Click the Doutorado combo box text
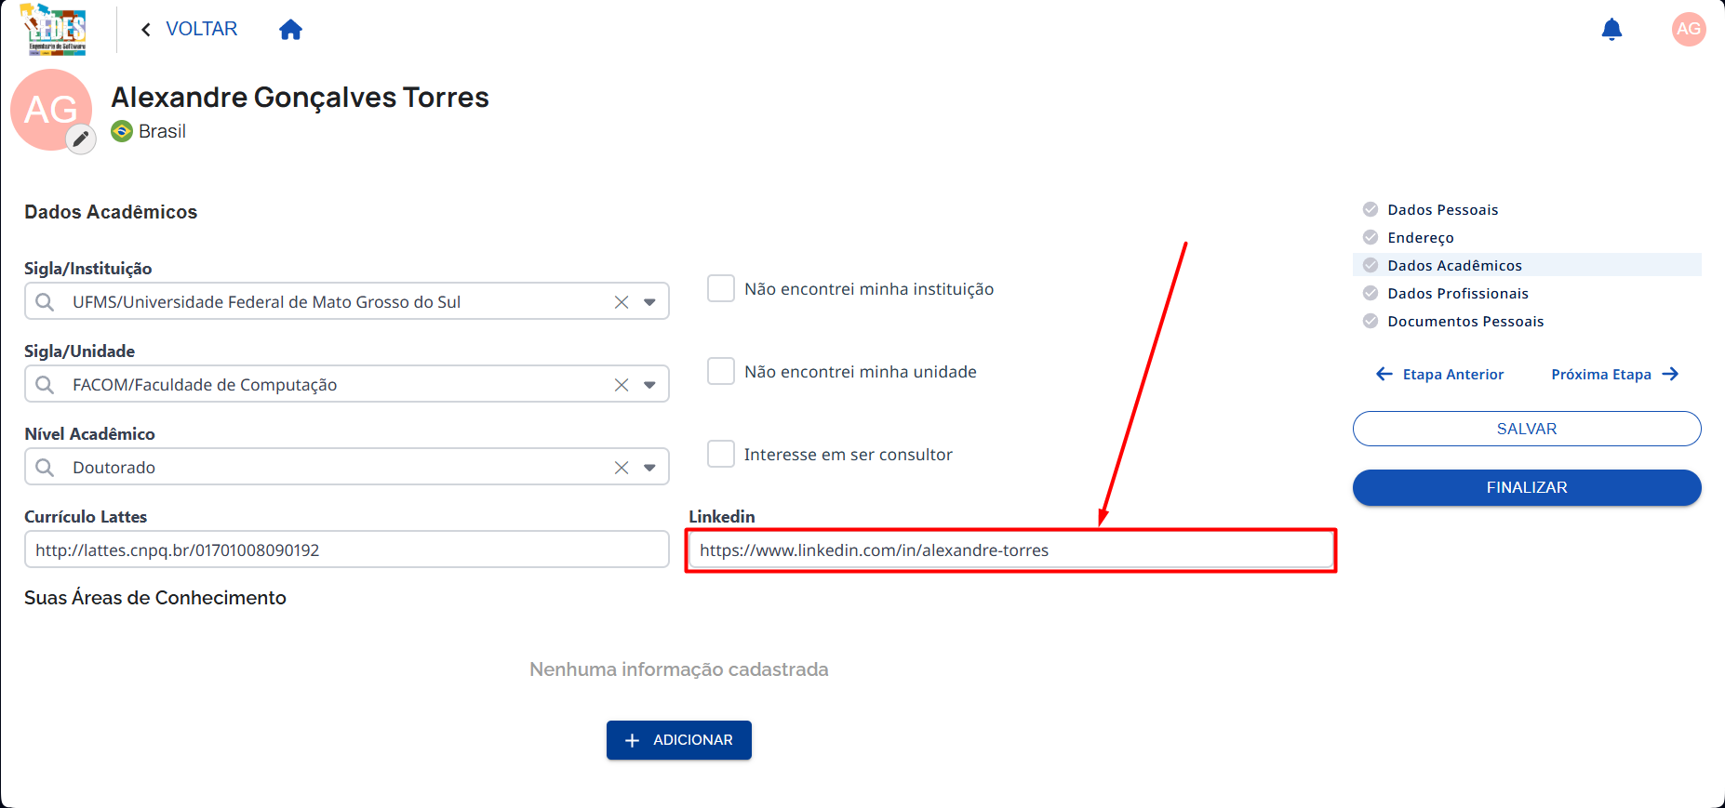This screenshot has height=808, width=1725. coord(114,468)
